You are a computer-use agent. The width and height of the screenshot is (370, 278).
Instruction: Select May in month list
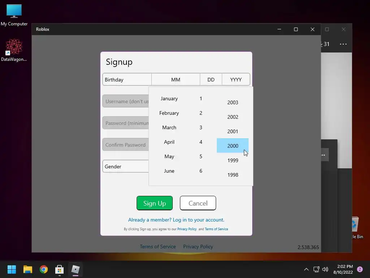pos(169,156)
